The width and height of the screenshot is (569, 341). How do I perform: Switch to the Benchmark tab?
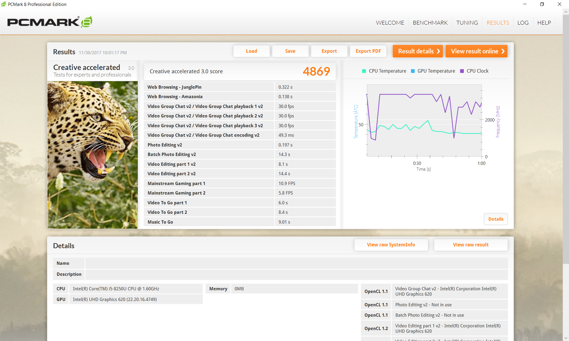pyautogui.click(x=430, y=23)
